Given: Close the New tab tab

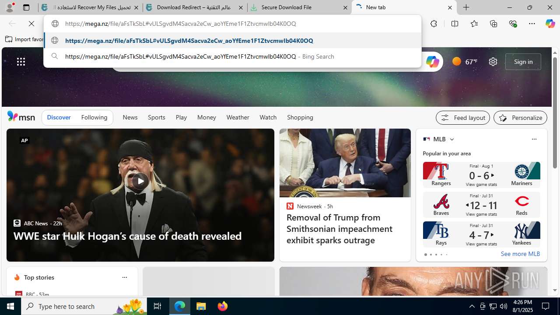Looking at the screenshot, I should click(x=450, y=7).
